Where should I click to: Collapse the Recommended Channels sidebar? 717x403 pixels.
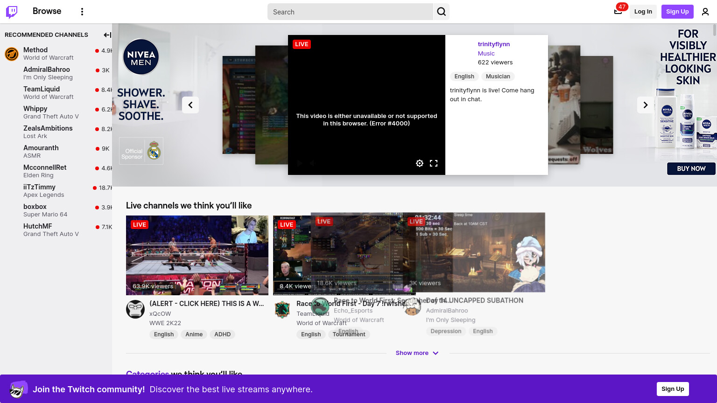[107, 35]
